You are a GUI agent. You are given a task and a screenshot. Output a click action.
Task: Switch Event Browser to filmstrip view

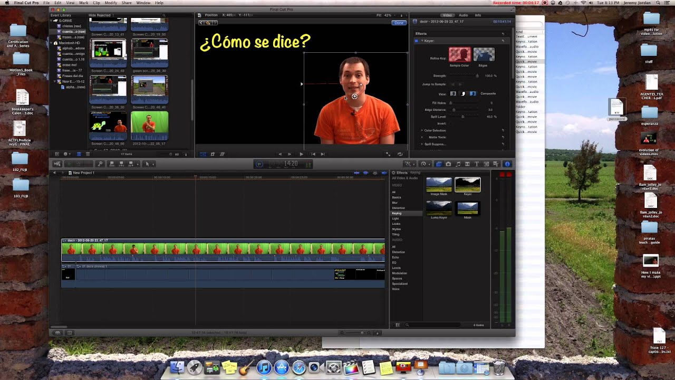[79, 154]
